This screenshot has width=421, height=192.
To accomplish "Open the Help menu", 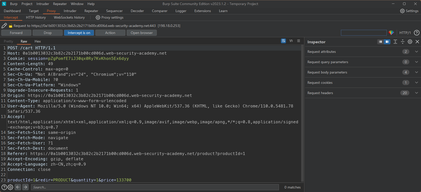I will pyautogui.click(x=91, y=4).
